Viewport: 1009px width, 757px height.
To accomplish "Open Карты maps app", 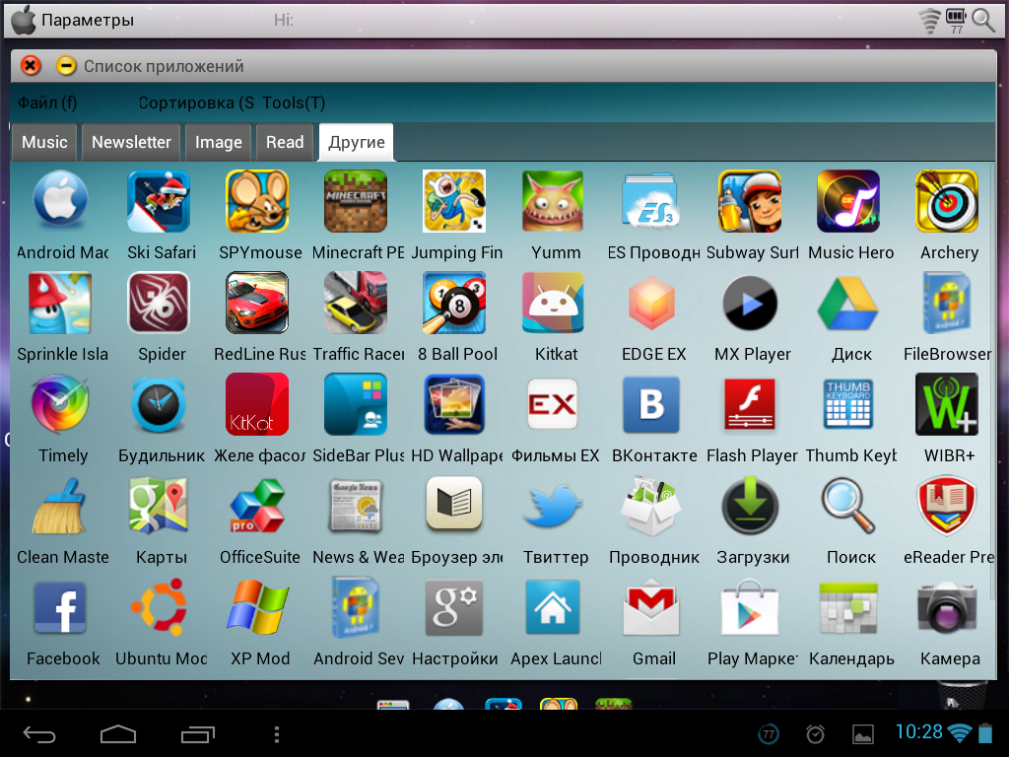I will (x=159, y=506).
